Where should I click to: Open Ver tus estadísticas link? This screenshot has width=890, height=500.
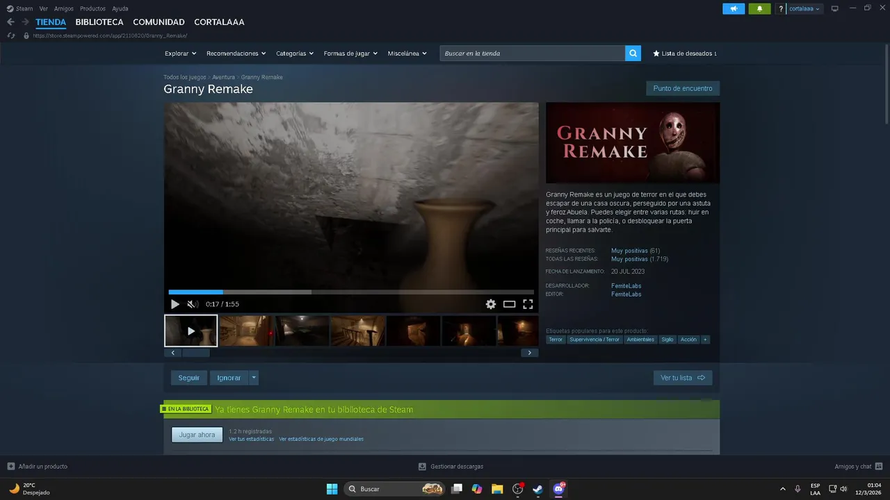pos(251,439)
